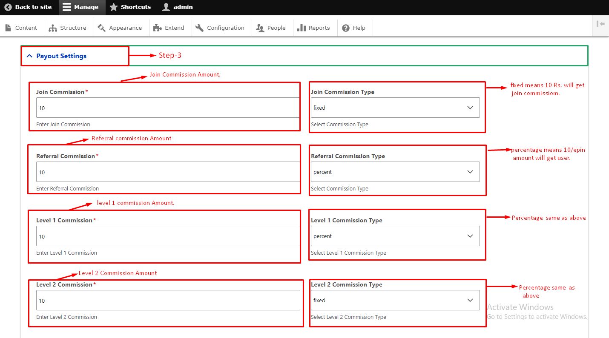Open Content using the page icon
This screenshot has height=338, width=609.
(x=8, y=28)
